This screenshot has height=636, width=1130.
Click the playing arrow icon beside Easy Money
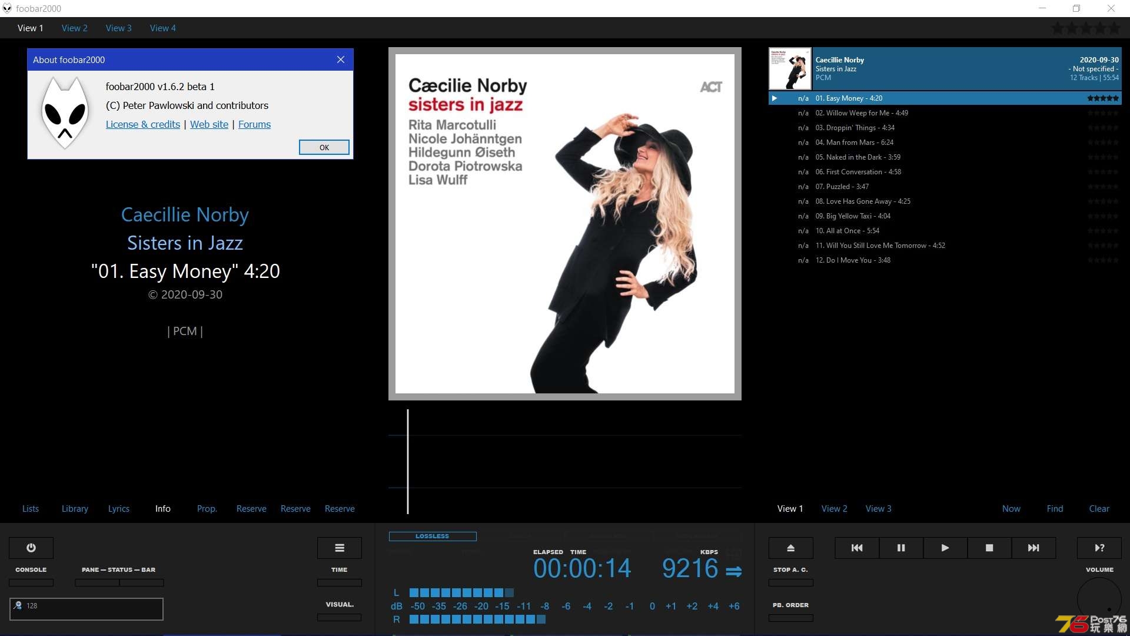point(775,98)
